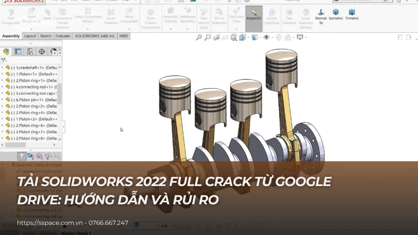Open the PropertyManager tab icon
Screen dimensions: 418x235
(x=18, y=51)
